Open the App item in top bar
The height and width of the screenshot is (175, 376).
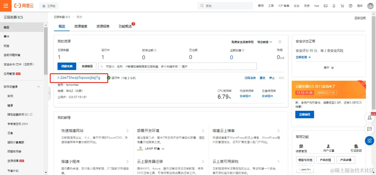tap(317, 6)
